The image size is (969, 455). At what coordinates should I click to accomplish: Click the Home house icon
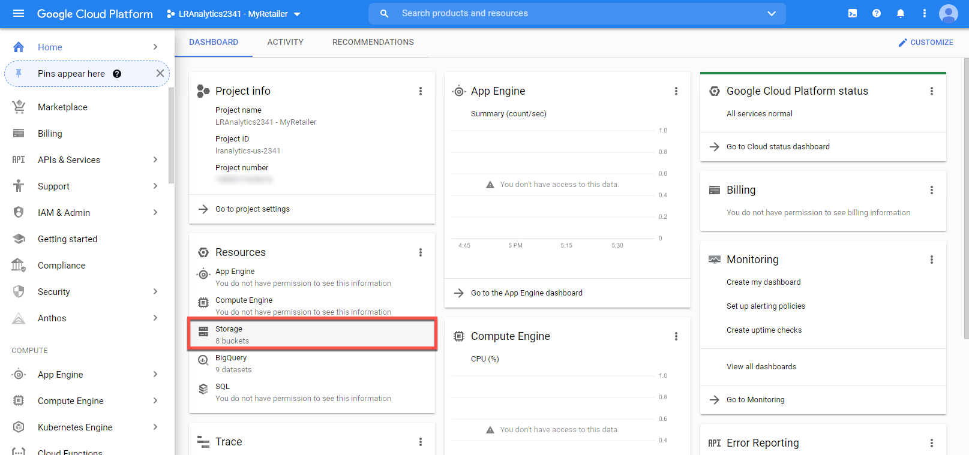[19, 47]
